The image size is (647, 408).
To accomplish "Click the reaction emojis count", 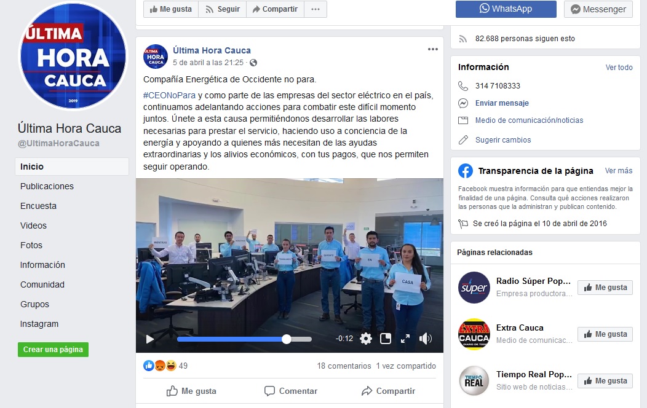I will point(165,366).
